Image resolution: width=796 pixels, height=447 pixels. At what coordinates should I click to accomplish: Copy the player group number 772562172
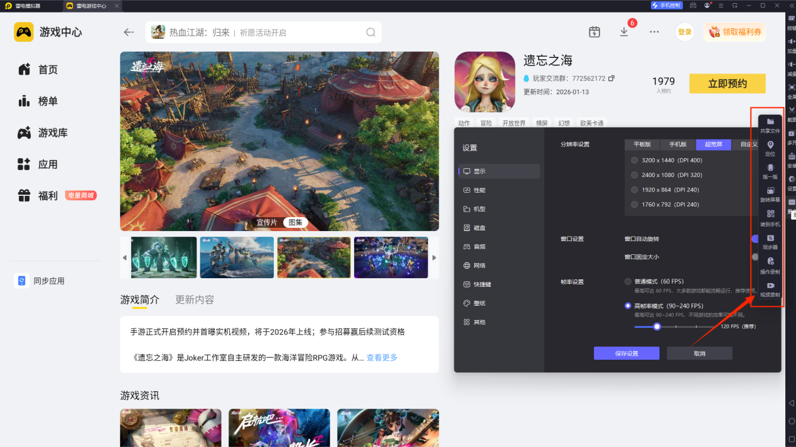[x=611, y=78]
